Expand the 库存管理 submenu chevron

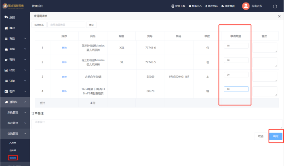[x=25, y=123]
